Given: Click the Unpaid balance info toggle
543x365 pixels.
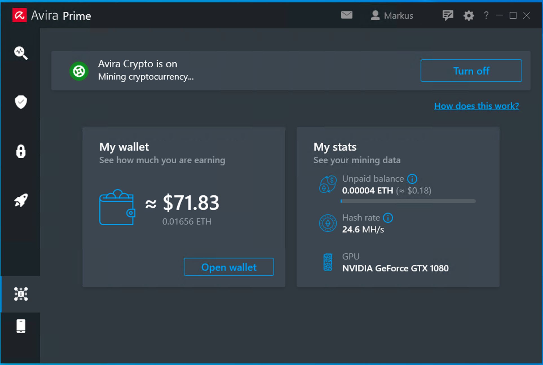Looking at the screenshot, I should pos(412,179).
